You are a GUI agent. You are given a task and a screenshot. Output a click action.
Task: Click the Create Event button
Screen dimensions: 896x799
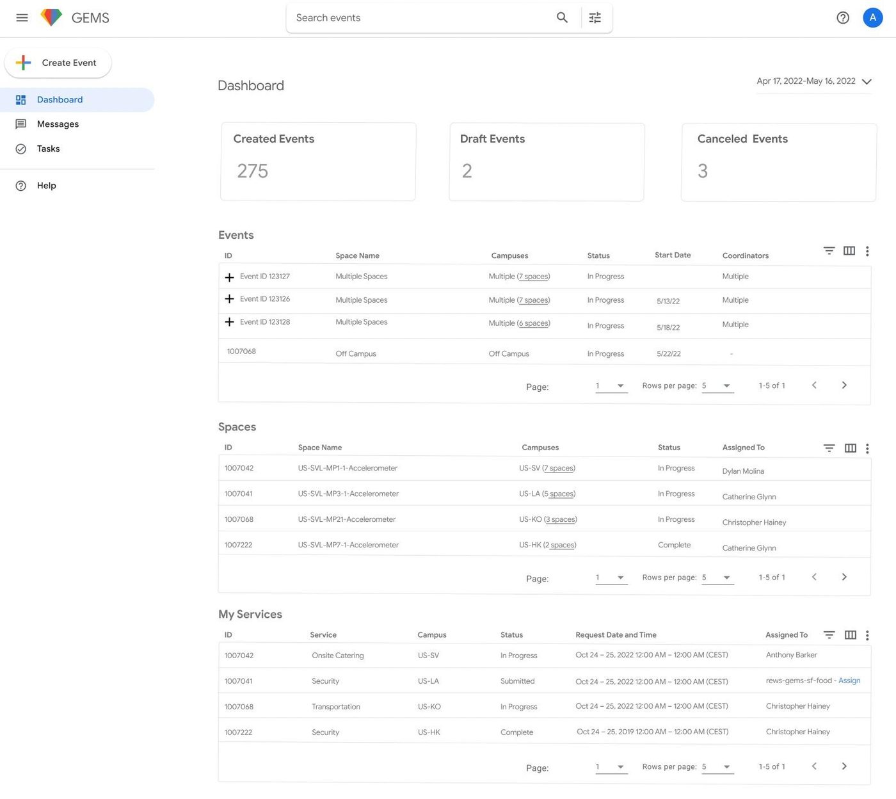pyautogui.click(x=58, y=63)
